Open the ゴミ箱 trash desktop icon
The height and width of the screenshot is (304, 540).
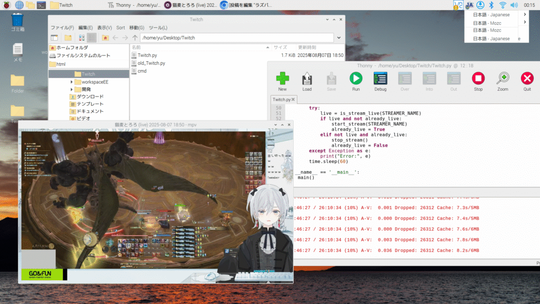point(17,22)
